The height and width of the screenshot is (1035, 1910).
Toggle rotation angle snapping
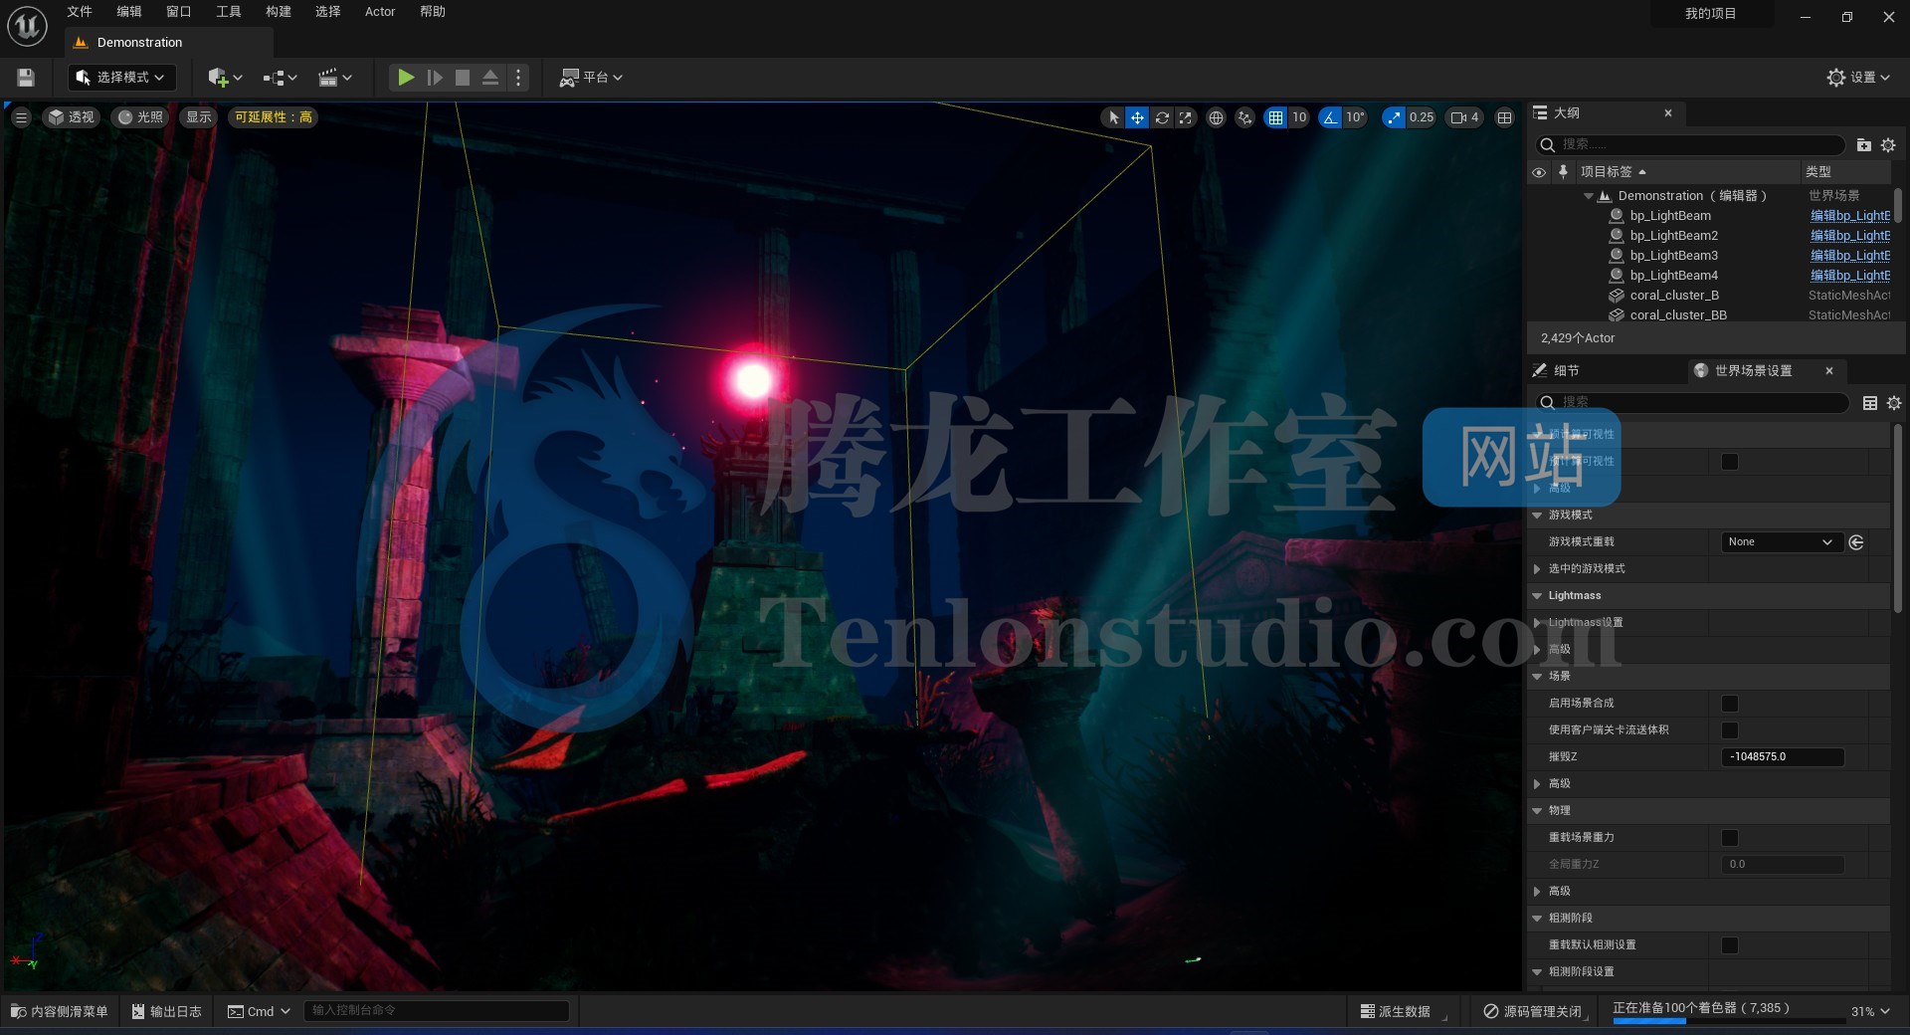[x=1330, y=117]
